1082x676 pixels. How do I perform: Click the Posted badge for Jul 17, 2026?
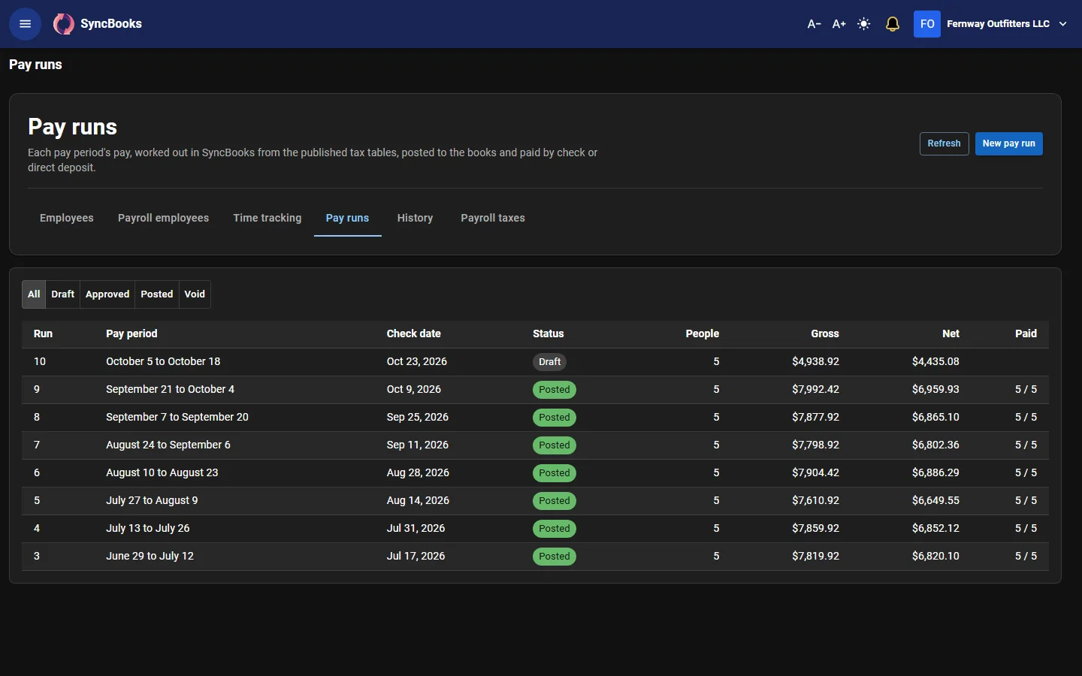(555, 557)
